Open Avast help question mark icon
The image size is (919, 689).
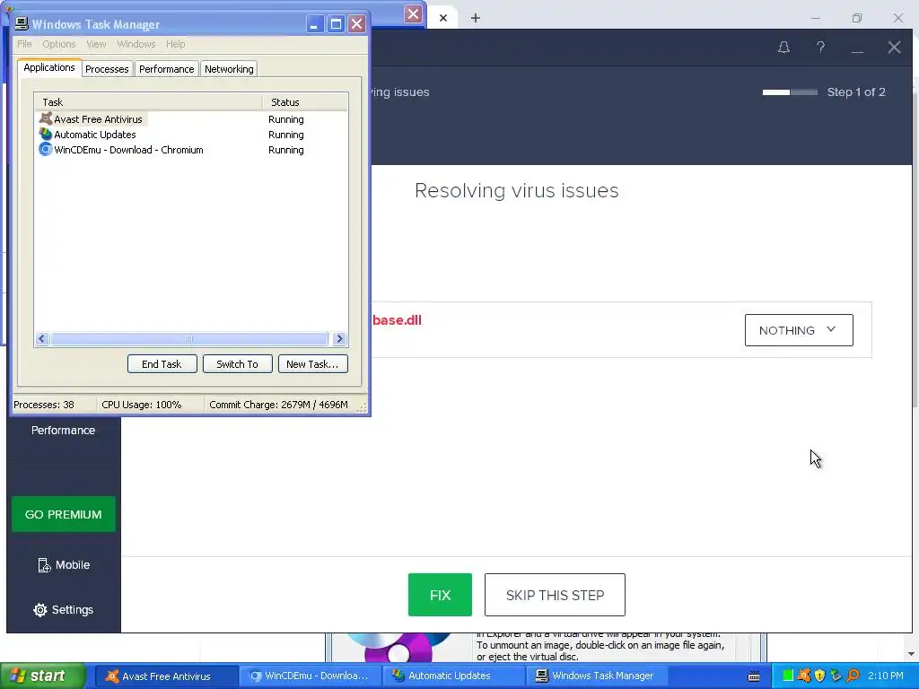(x=820, y=48)
